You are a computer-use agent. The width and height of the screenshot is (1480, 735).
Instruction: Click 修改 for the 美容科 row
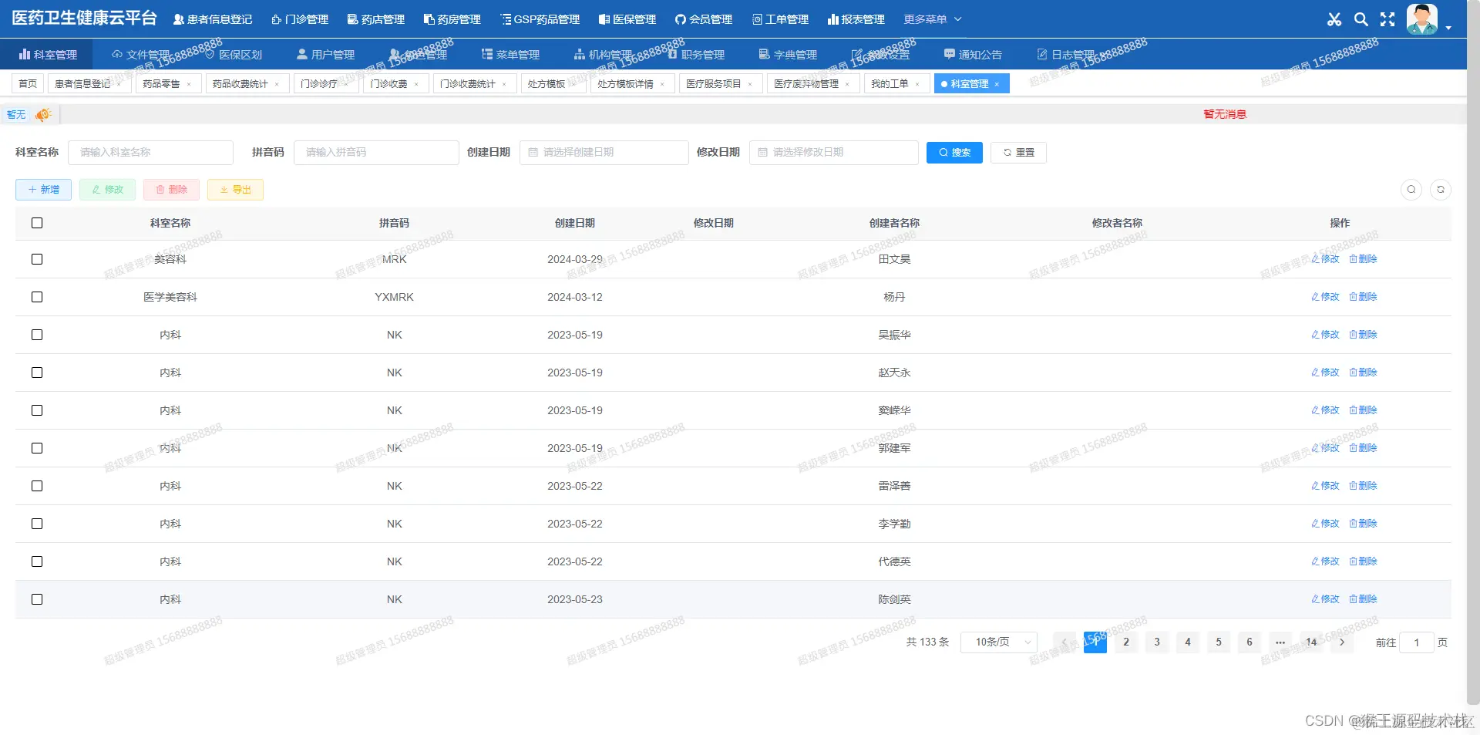point(1325,259)
